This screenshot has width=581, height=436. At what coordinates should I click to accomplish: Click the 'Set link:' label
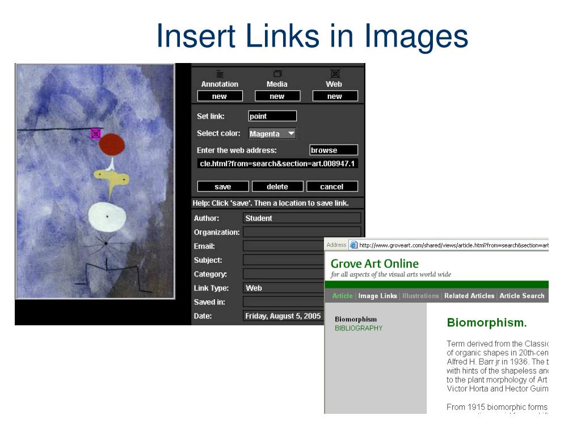(210, 116)
